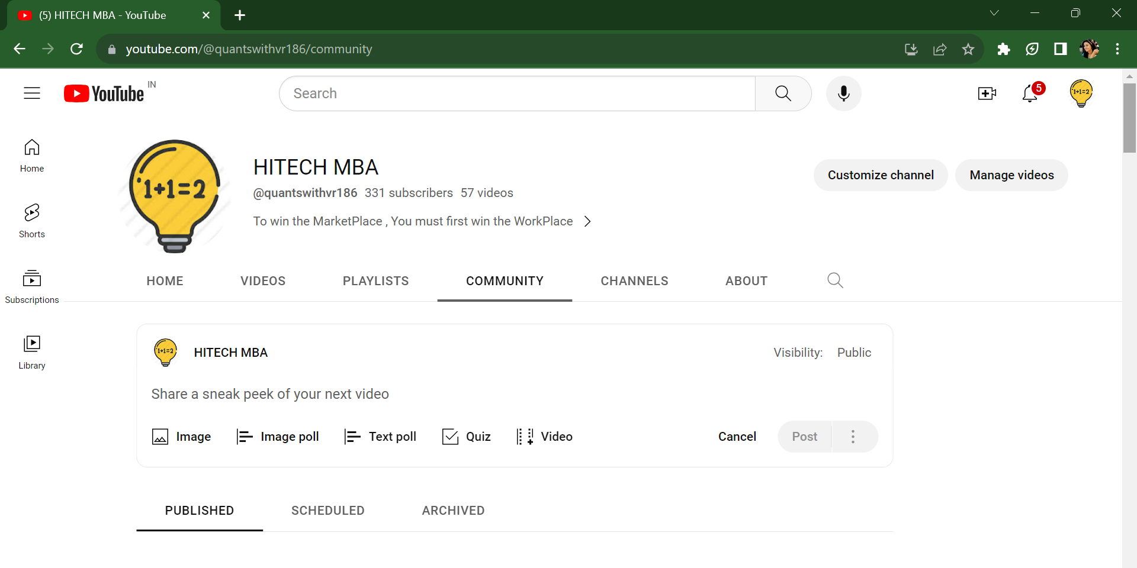
Task: Cancel the community post
Action: click(x=737, y=437)
